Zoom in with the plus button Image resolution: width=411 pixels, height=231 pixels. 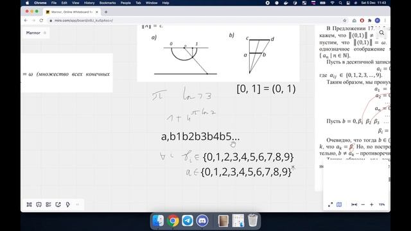(x=371, y=205)
